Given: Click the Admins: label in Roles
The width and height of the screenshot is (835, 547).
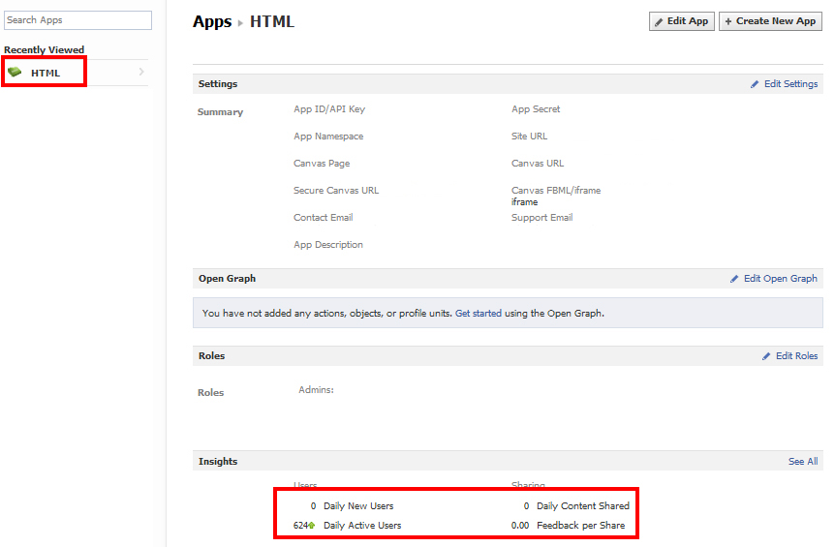Looking at the screenshot, I should pos(316,390).
